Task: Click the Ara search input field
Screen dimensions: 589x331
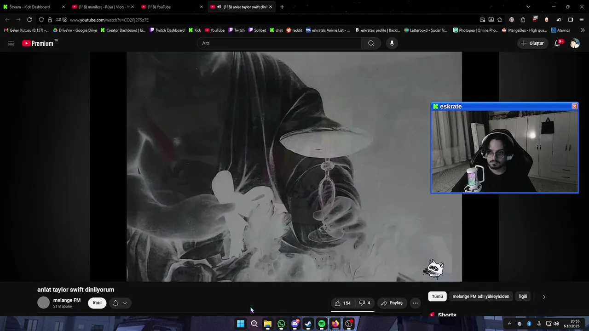Action: tap(279, 43)
